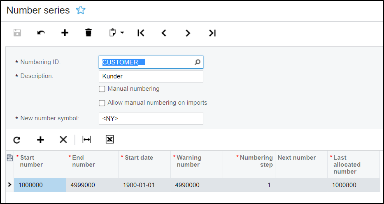Go to the next record
The image size is (384, 204).
[x=188, y=33]
